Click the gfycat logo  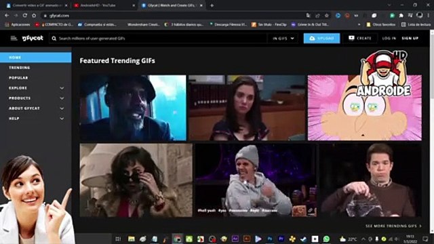point(33,38)
